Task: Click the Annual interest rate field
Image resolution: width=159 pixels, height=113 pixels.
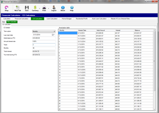Action: [44, 42]
